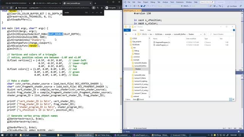The height and width of the screenshot is (137, 244).
Task: Click the Search Shaders field
Action: [x=221, y=34]
